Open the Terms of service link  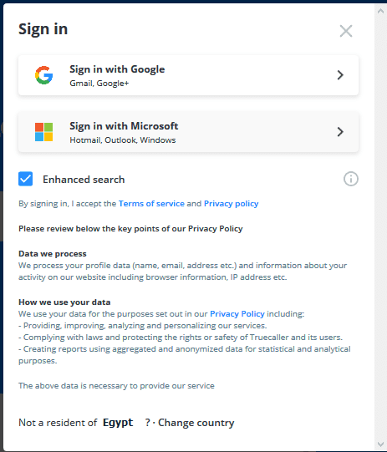[x=151, y=204]
